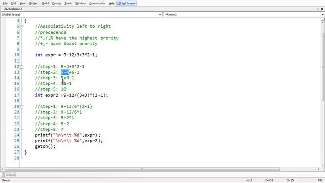Open the Build menu
Screen dimensions: 325x183
tap(45, 3)
